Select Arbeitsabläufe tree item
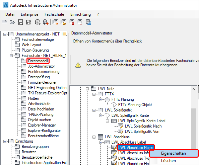 click(x=39, y=104)
